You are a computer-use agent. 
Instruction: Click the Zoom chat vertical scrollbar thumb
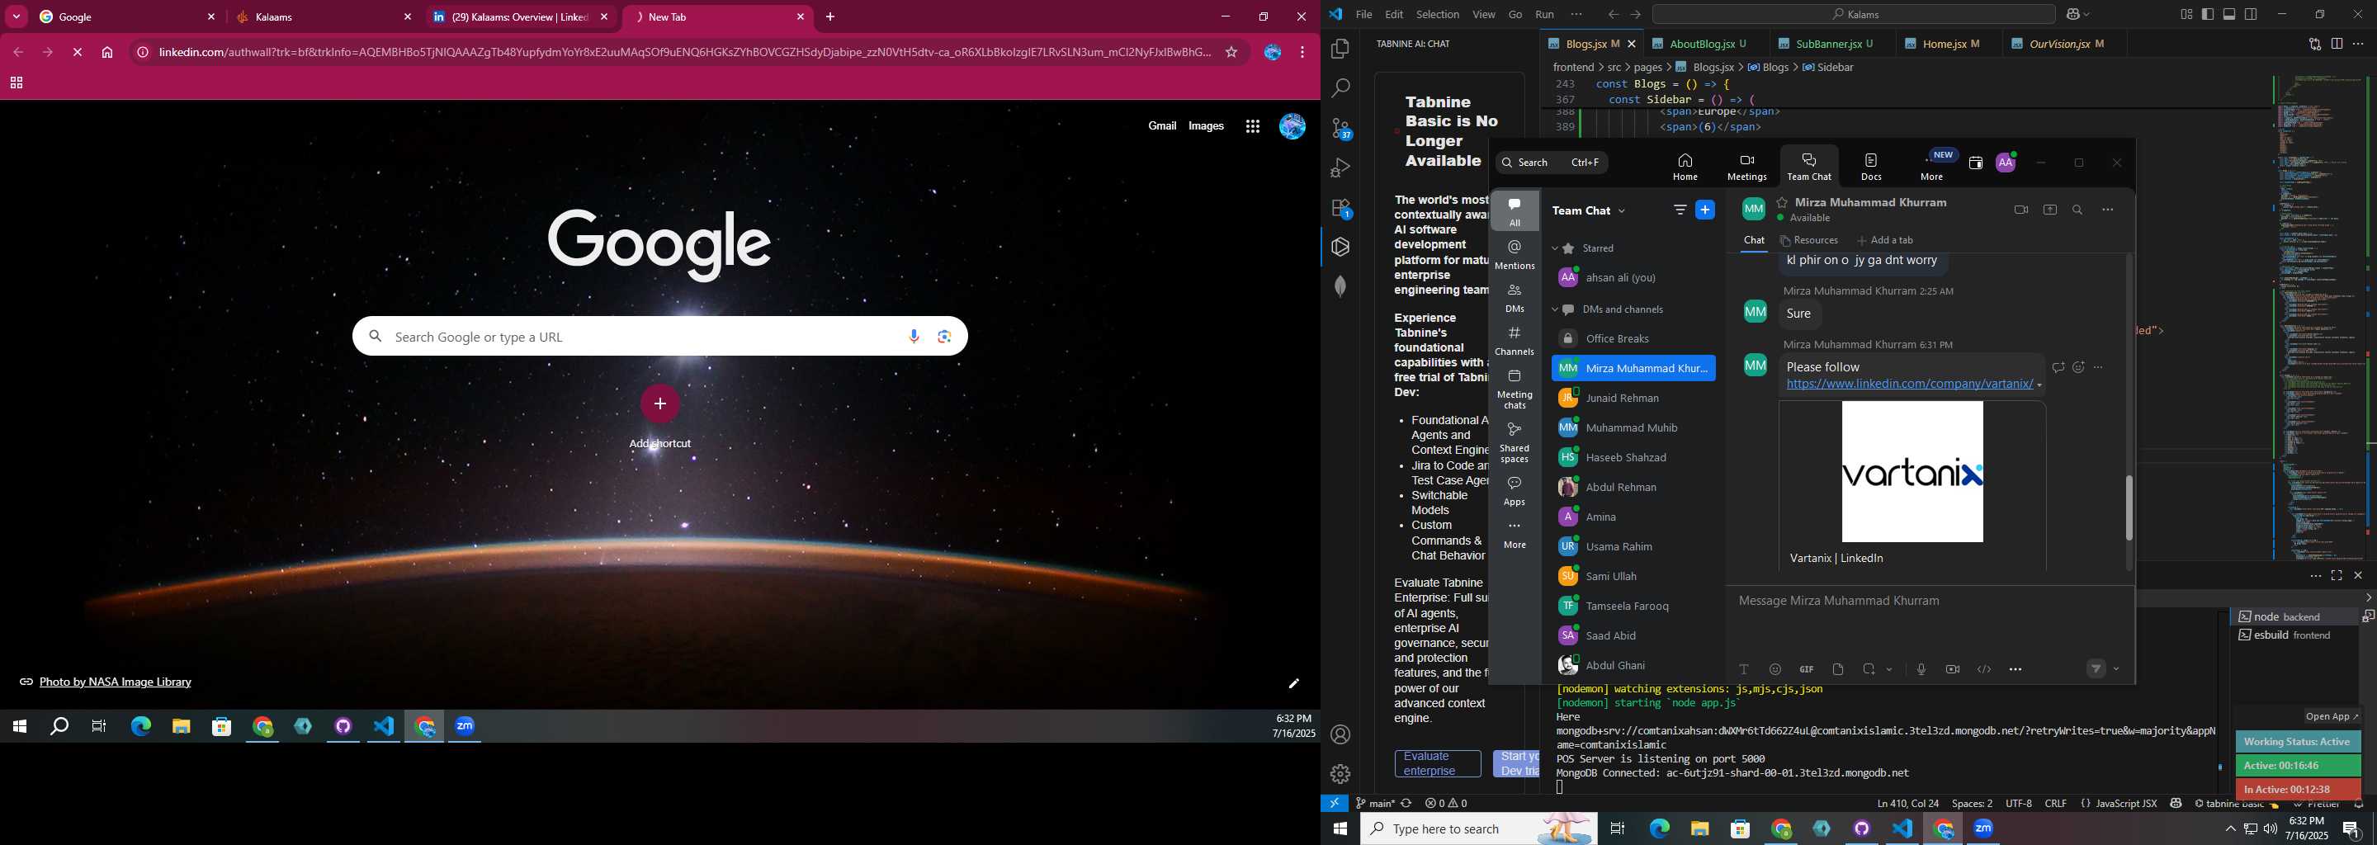(x=2129, y=508)
